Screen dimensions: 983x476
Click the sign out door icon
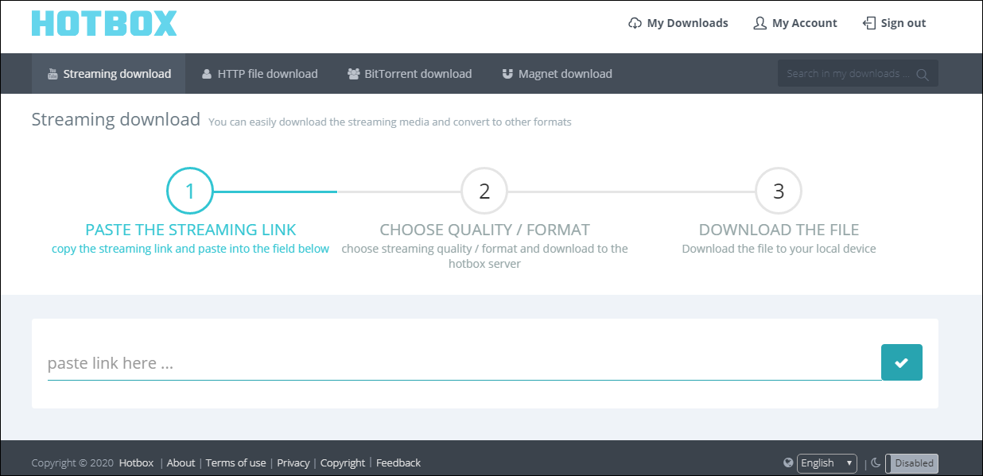(x=869, y=23)
